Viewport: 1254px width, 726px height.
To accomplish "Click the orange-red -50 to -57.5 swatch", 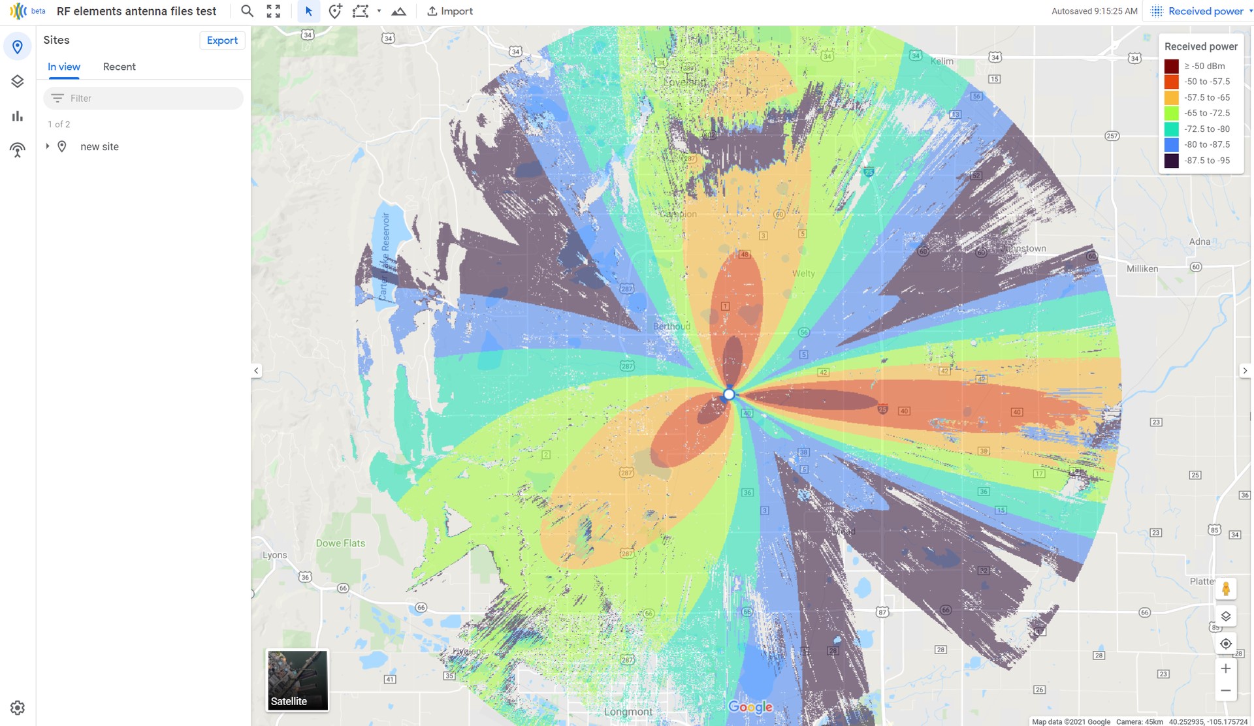I will pos(1172,82).
